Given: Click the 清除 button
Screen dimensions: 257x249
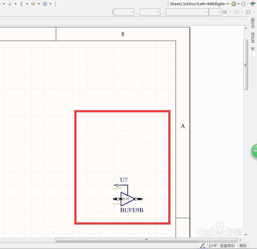Looking at the screenshot, I should click(243, 246).
